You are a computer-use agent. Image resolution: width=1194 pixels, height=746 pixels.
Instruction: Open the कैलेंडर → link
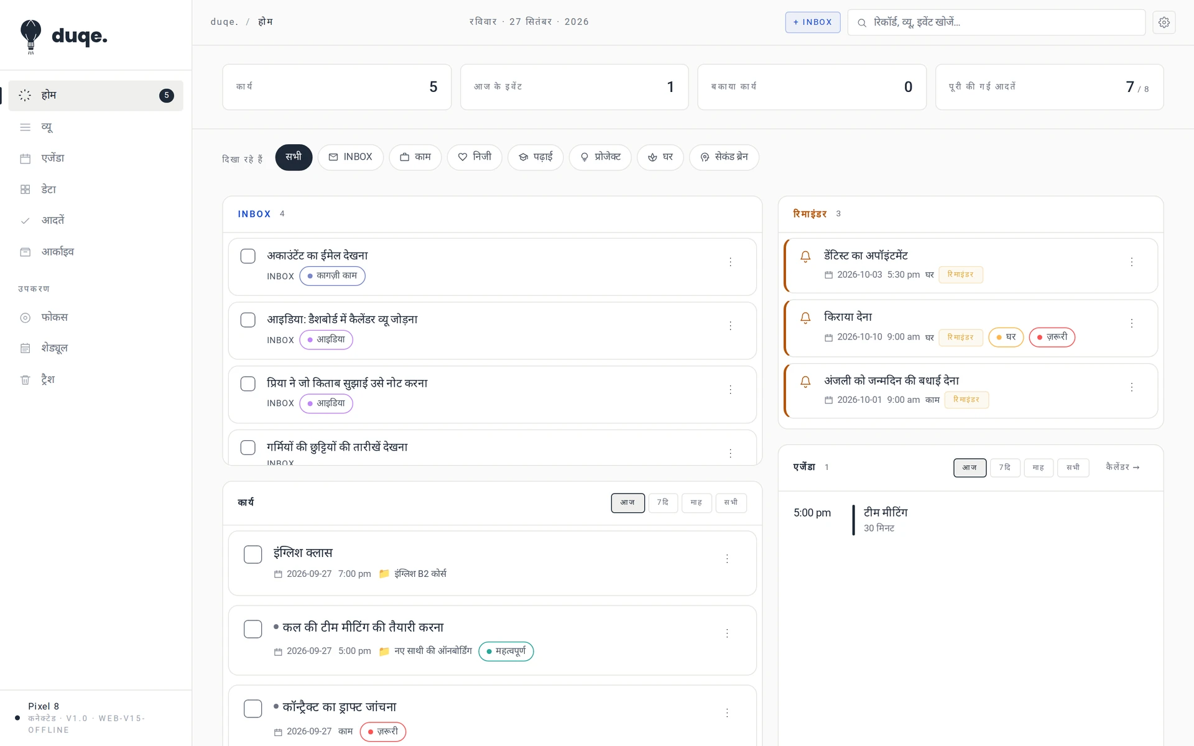click(1122, 467)
